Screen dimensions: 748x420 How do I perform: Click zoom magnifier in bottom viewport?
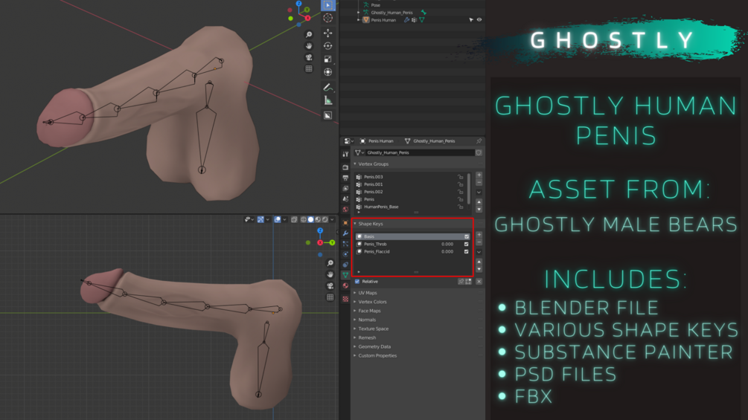pos(330,263)
